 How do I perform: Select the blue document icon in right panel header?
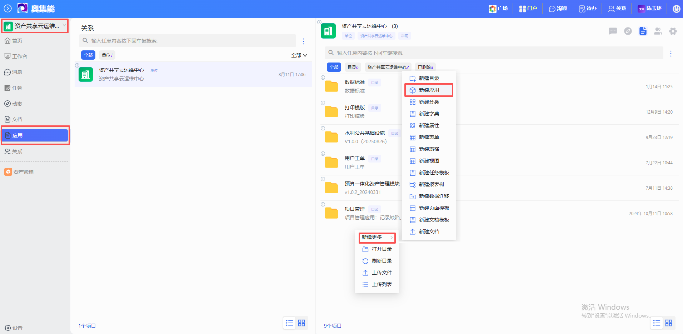[643, 31]
